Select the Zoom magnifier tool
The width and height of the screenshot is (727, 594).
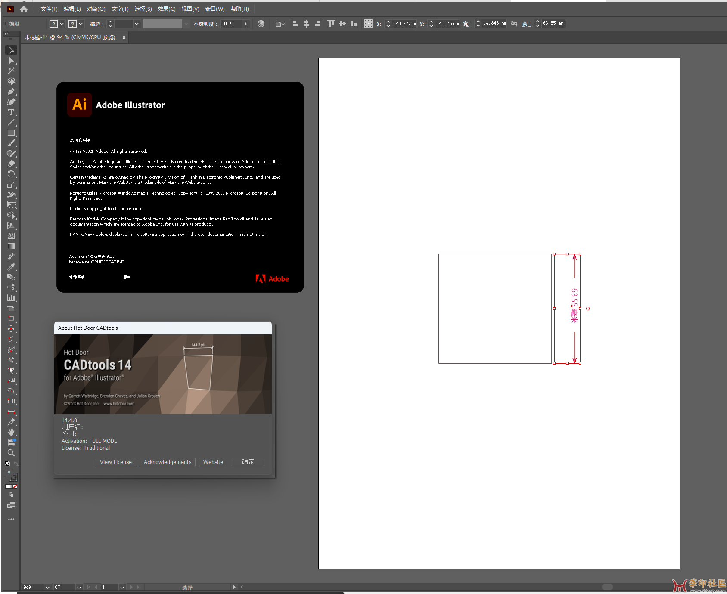[11, 453]
